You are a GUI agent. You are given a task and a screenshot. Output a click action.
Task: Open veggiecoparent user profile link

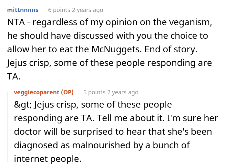36,92
